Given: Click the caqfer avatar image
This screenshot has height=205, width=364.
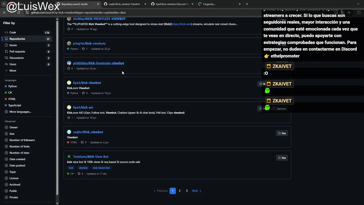Looking at the screenshot, I should click(69, 132).
